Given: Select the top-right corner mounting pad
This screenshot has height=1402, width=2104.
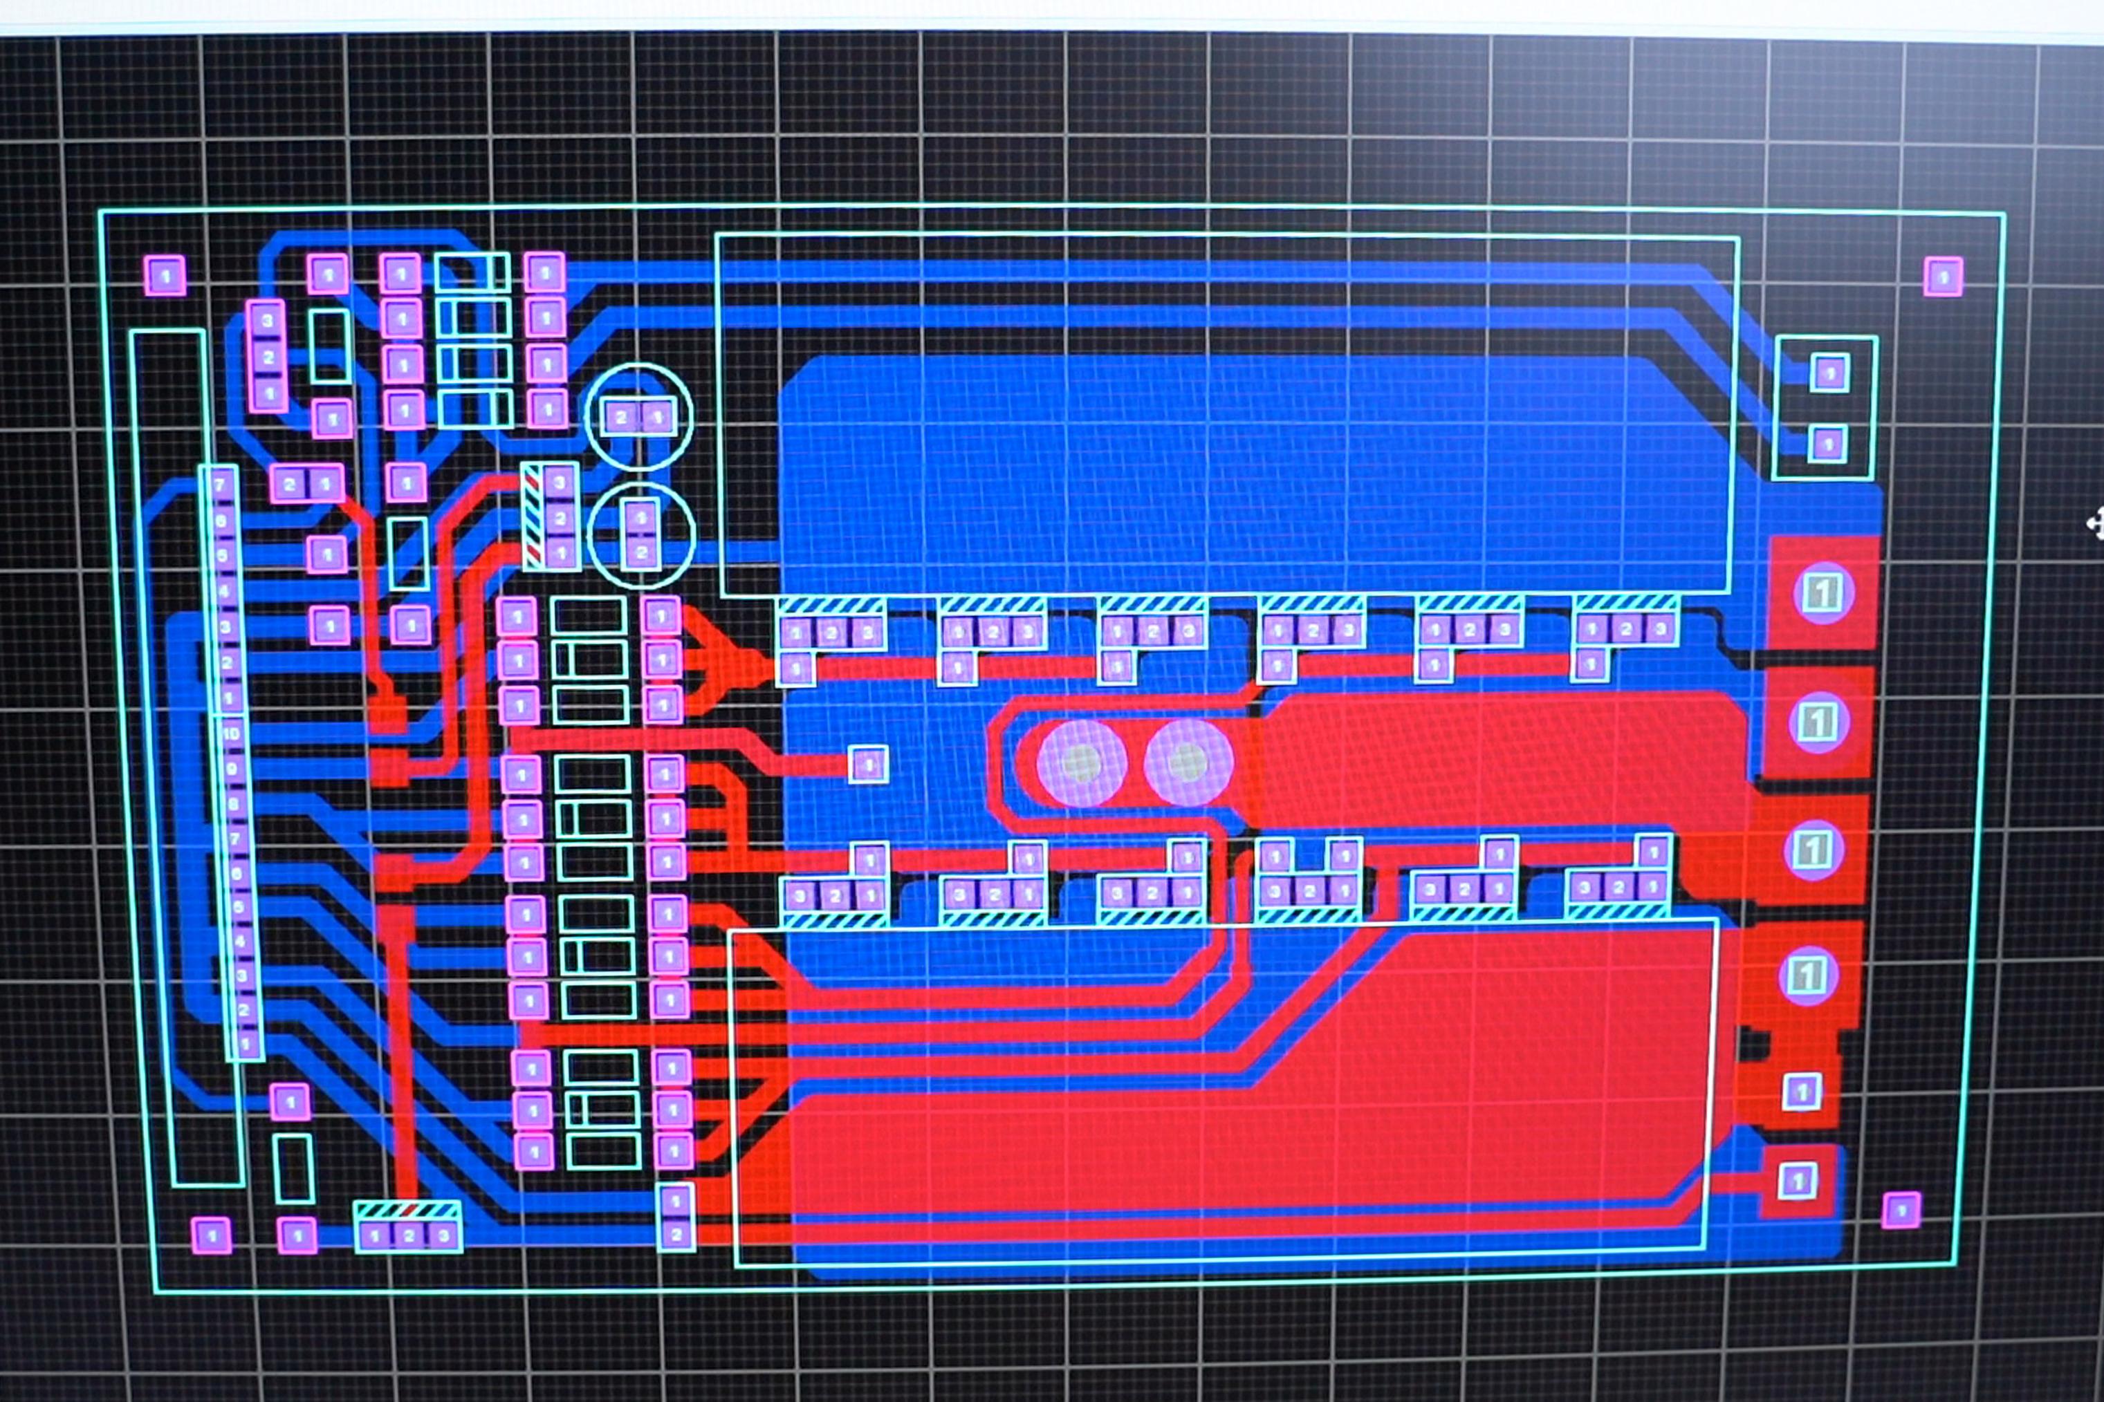Looking at the screenshot, I should click(1943, 277).
